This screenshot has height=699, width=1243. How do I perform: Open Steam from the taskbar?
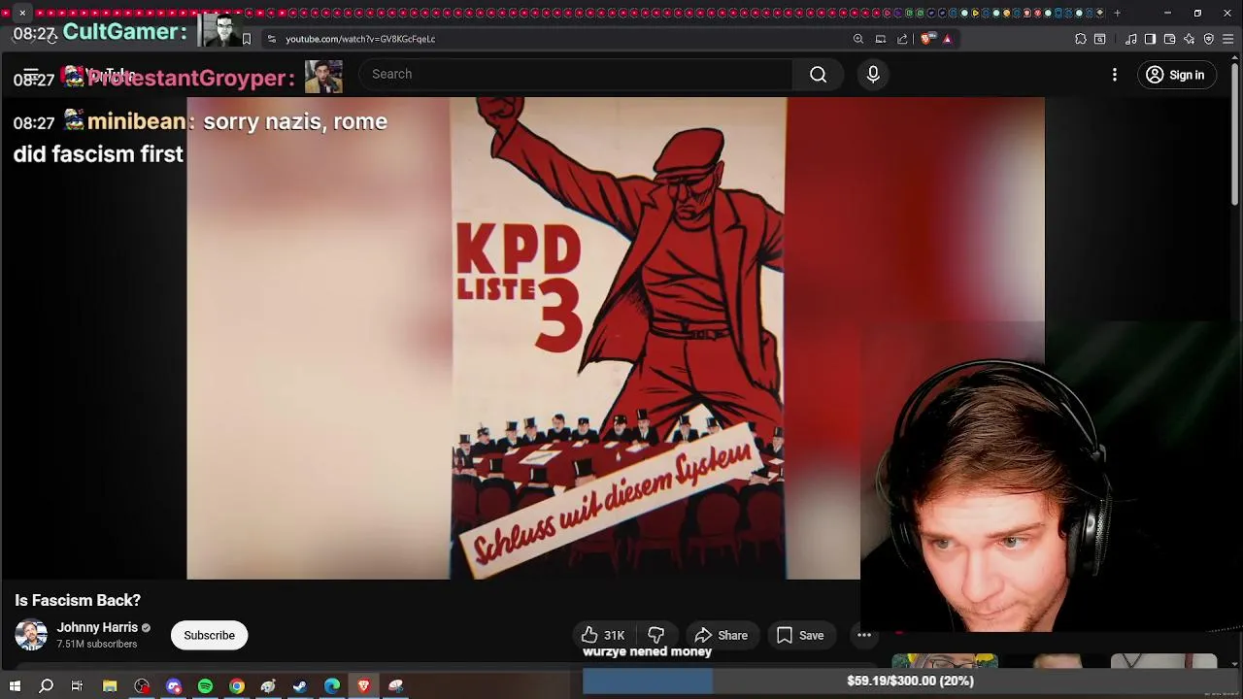(300, 685)
